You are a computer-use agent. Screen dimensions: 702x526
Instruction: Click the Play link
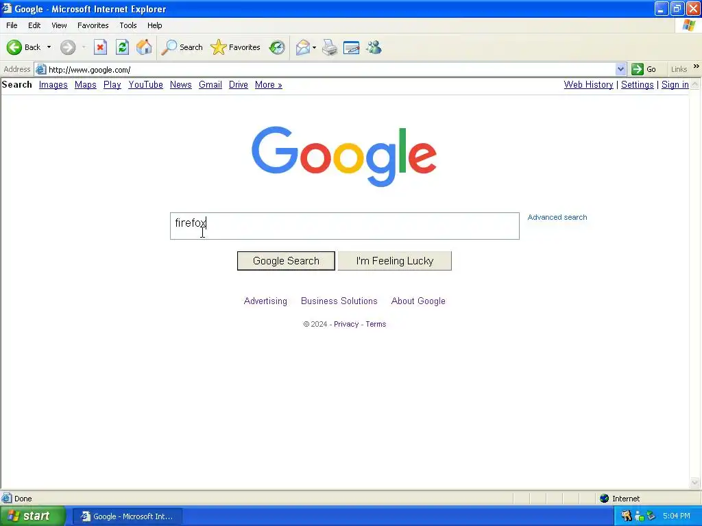tap(112, 85)
